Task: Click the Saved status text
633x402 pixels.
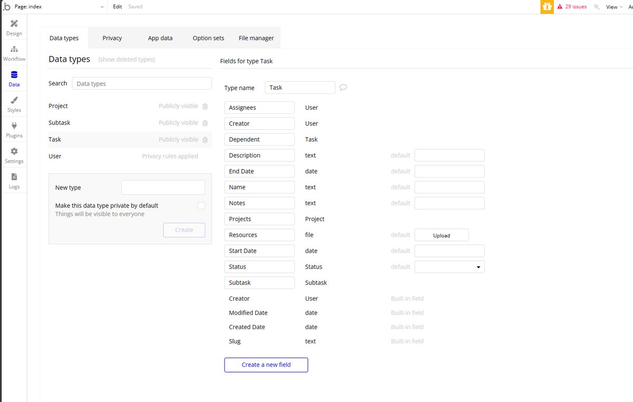Action: [x=135, y=7]
